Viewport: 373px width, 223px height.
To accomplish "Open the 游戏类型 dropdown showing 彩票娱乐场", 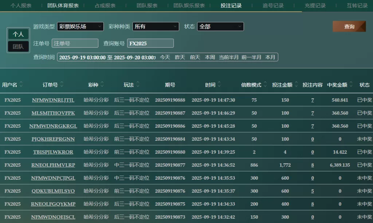I will [80, 27].
